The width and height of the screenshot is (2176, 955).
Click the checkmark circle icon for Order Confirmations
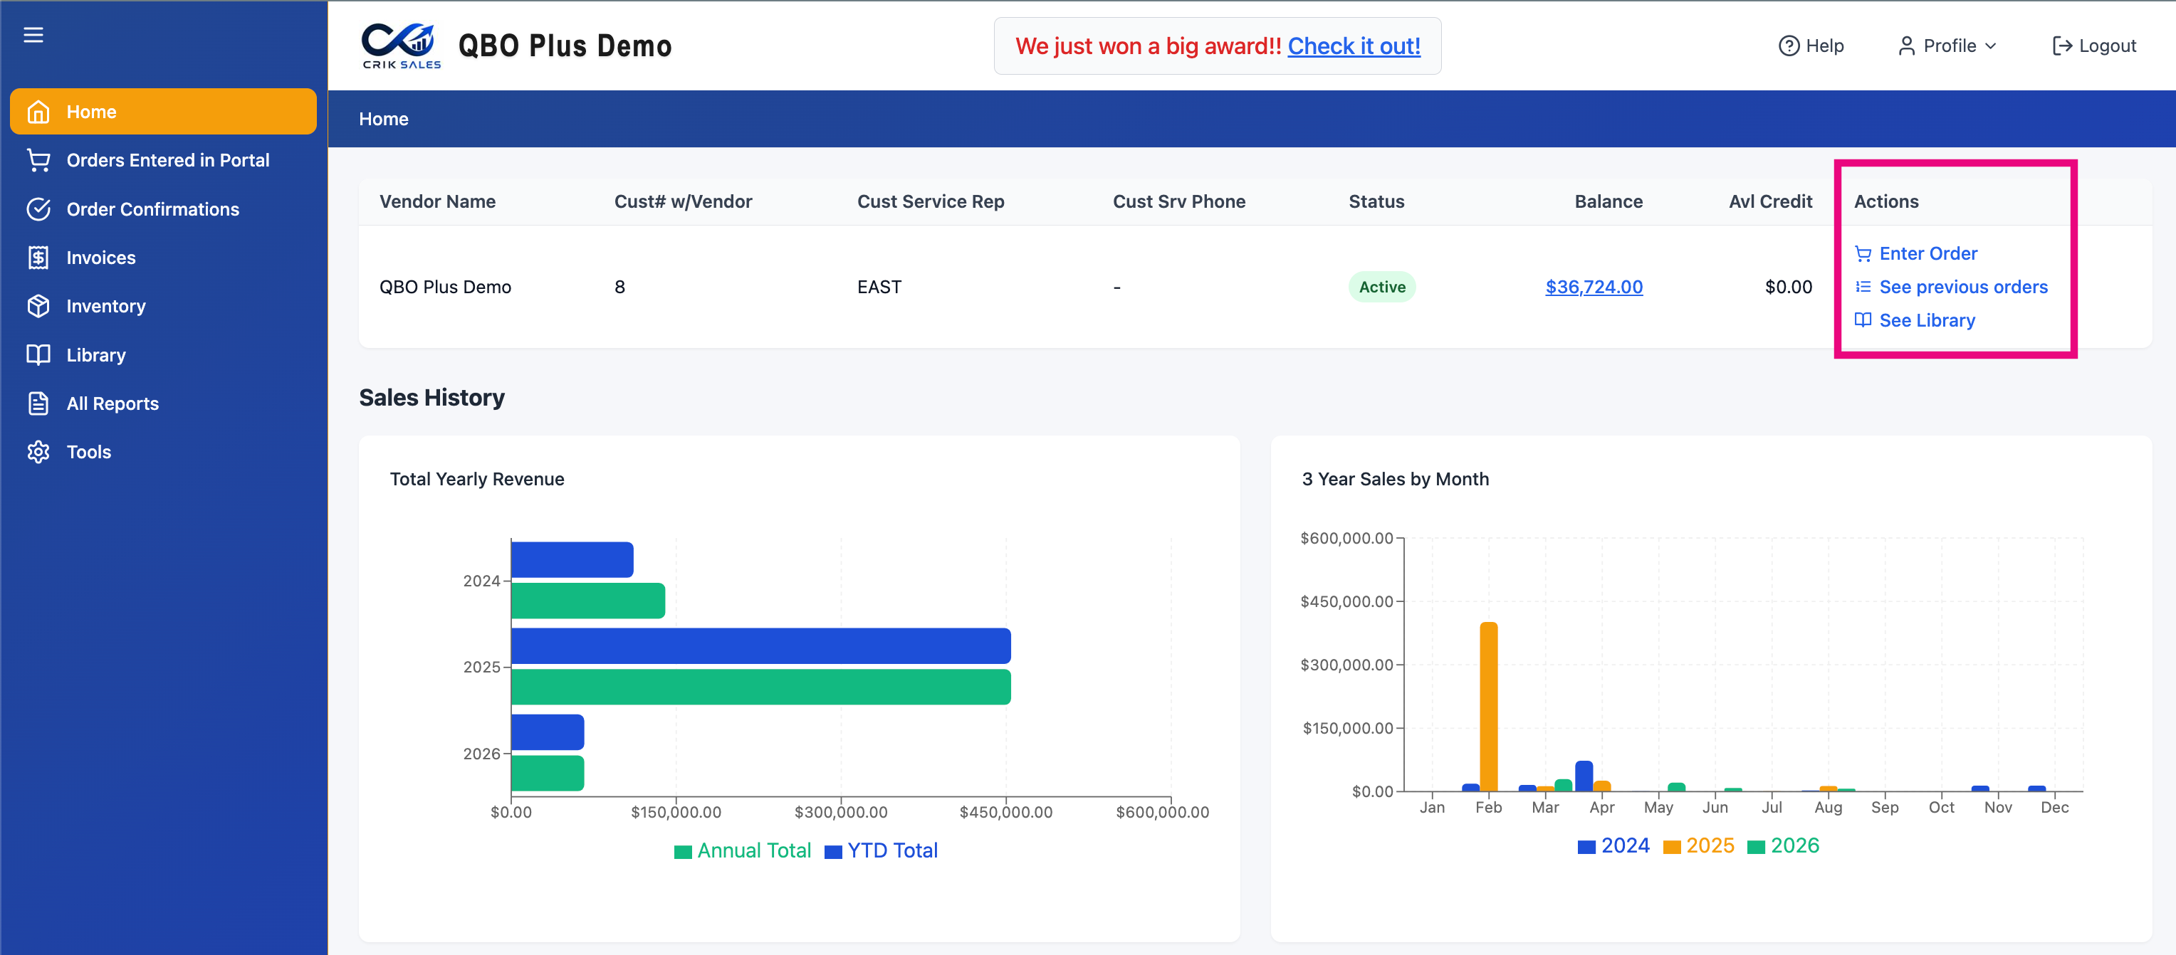coord(38,209)
